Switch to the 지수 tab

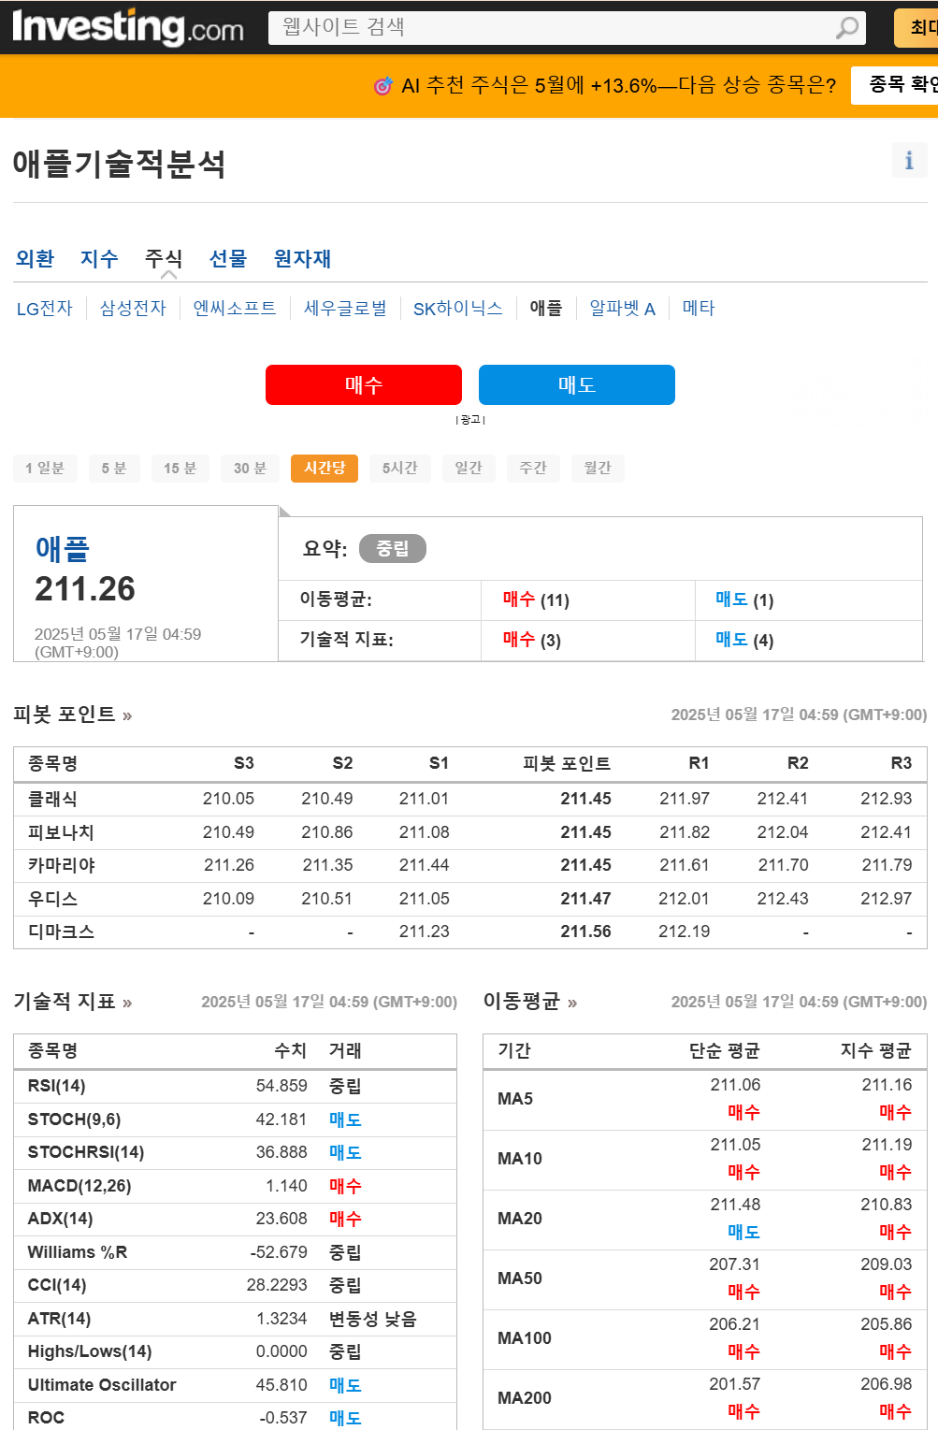[99, 258]
